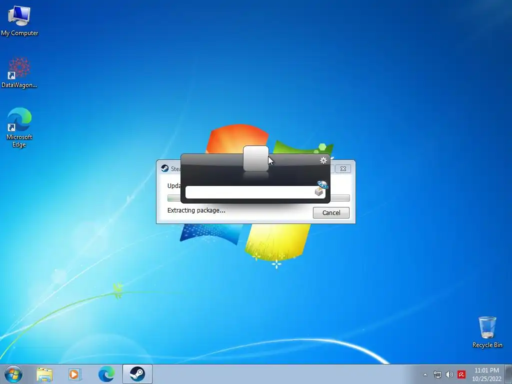Show hidden system tray icons
Screen dimensions: 512x384
425,374
